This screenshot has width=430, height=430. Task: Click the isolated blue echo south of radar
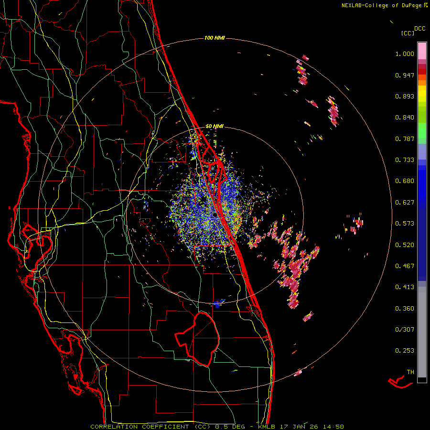click(x=218, y=303)
